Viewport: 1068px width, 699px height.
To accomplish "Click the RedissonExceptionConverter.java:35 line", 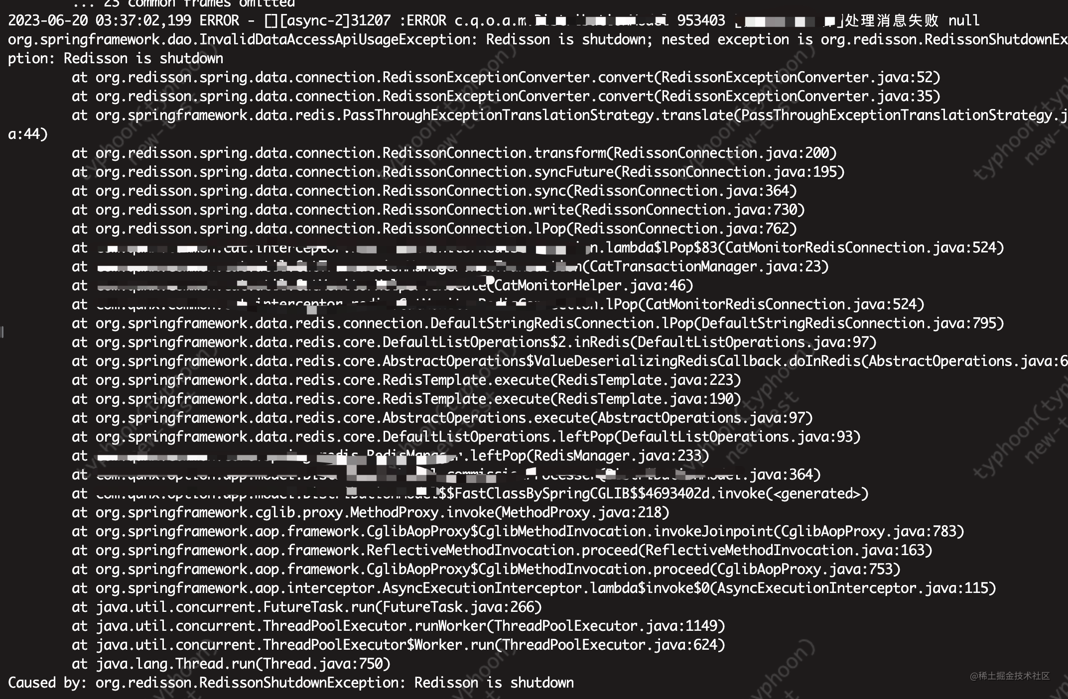I will pyautogui.click(x=506, y=96).
